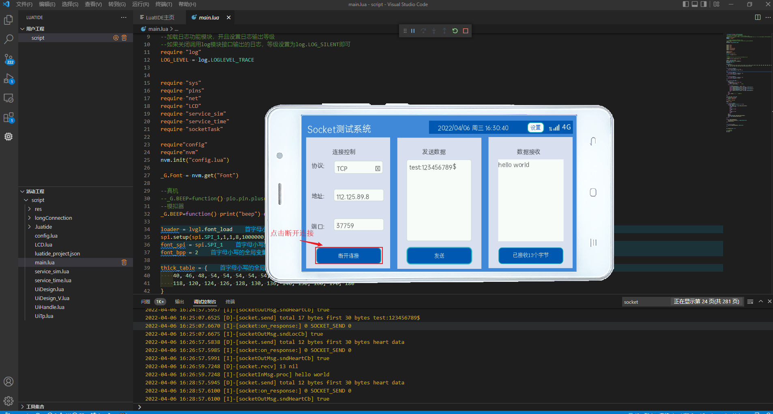Stop debugging with the red square icon

tap(466, 31)
